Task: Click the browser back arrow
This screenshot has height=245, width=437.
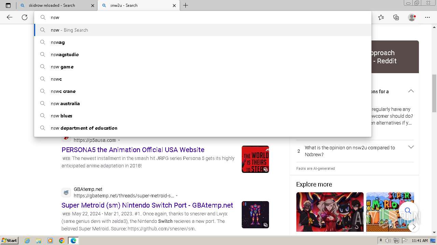Action: (x=10, y=17)
